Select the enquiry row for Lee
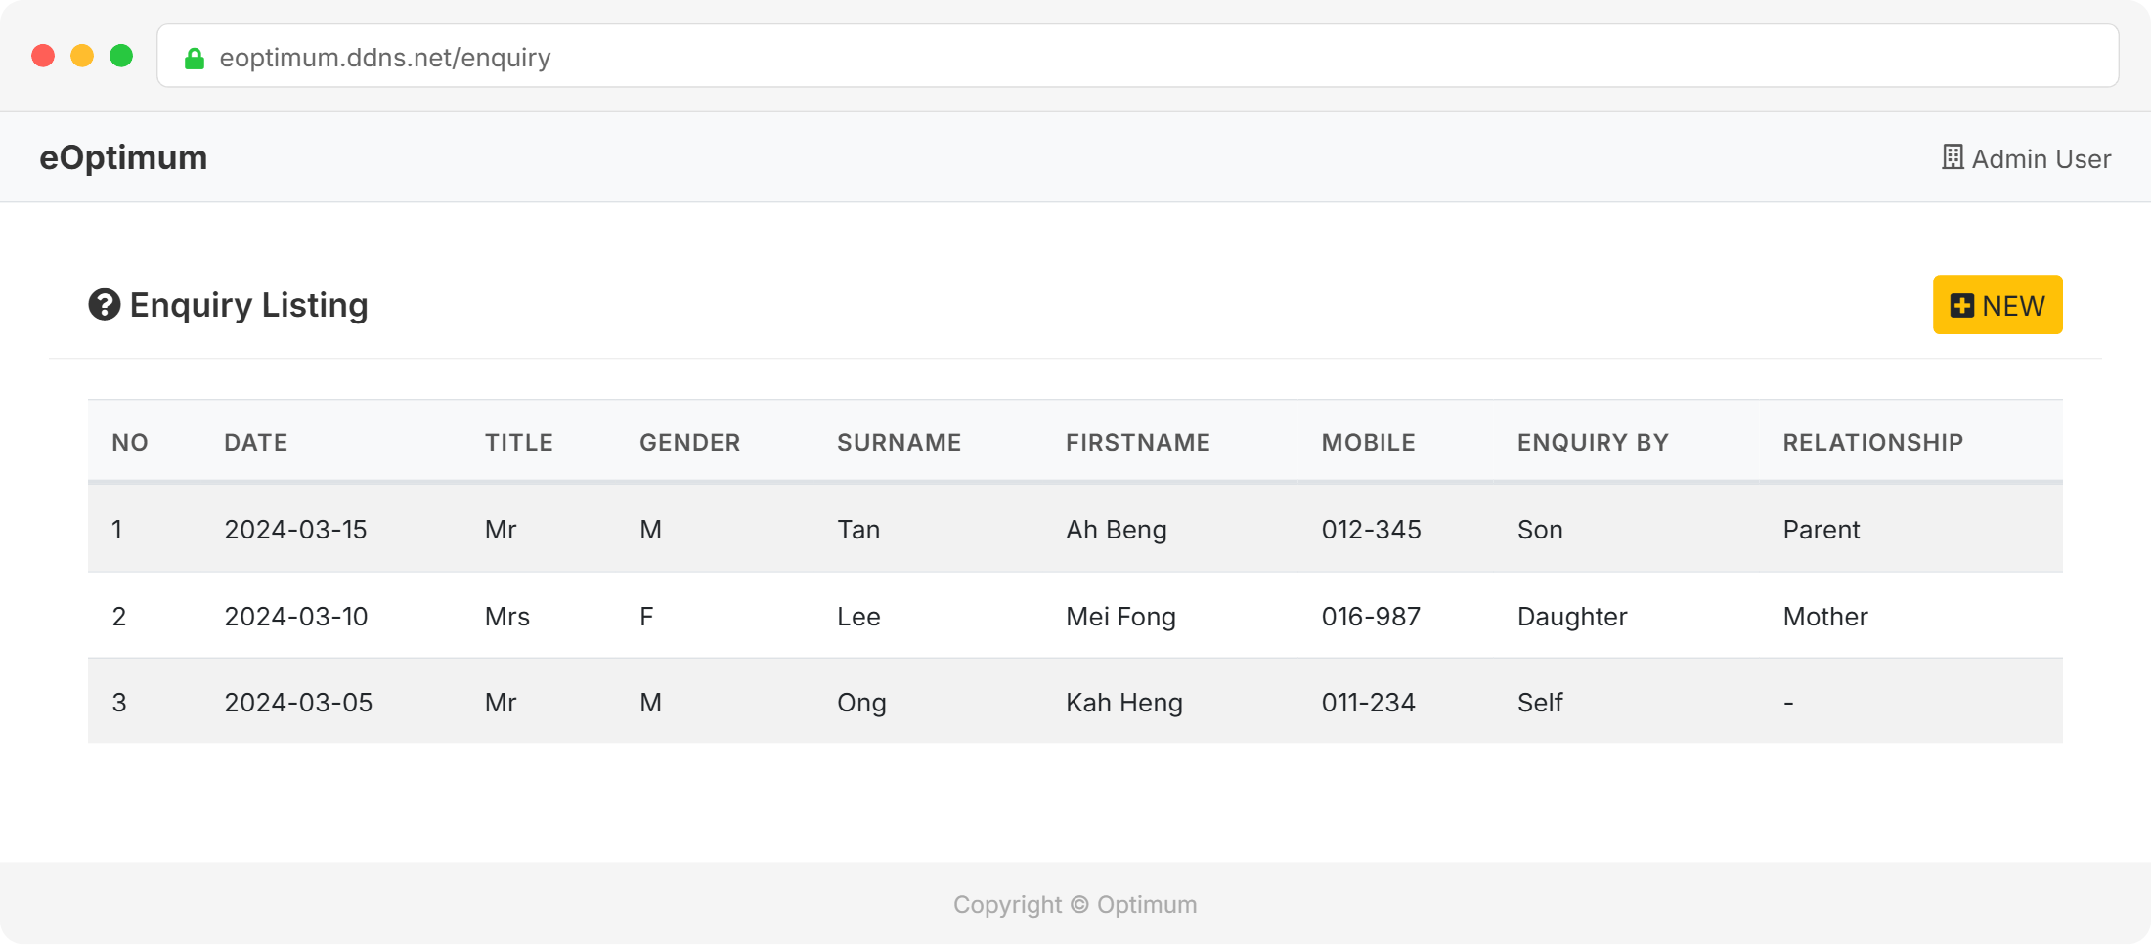 coord(858,617)
